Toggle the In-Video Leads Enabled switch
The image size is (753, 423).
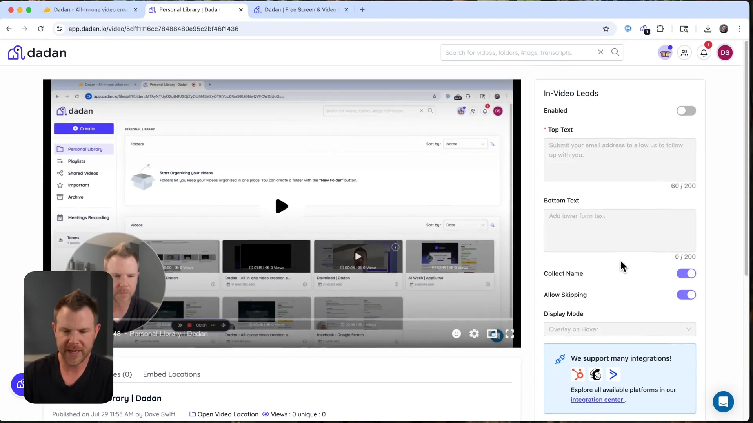coord(686,111)
